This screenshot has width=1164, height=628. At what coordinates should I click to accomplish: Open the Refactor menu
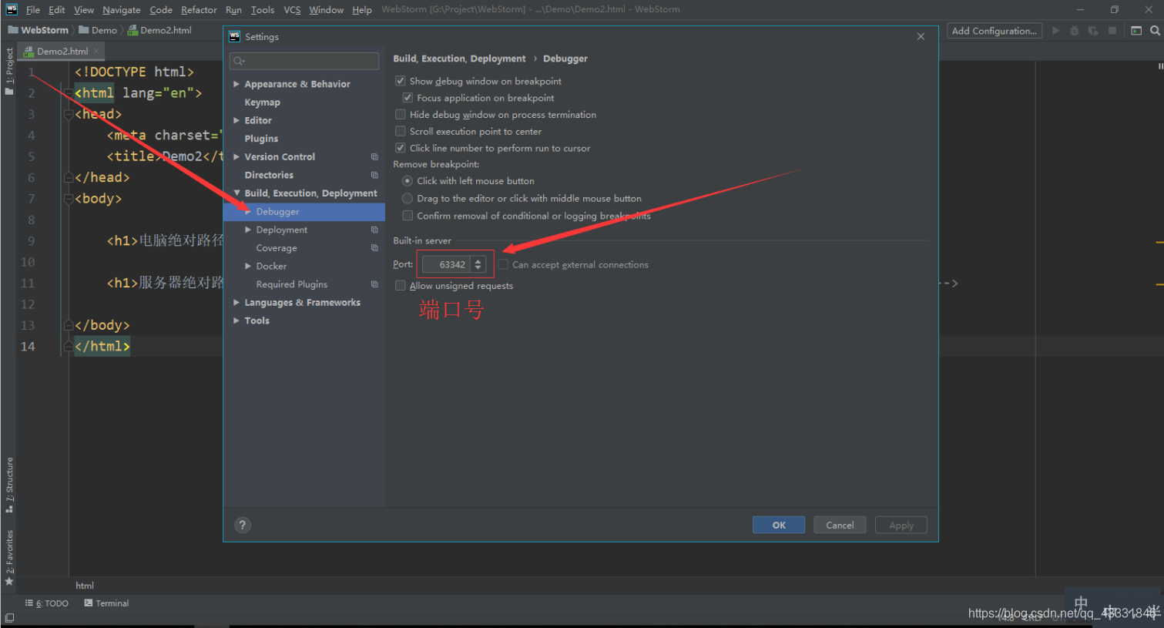[x=199, y=10]
